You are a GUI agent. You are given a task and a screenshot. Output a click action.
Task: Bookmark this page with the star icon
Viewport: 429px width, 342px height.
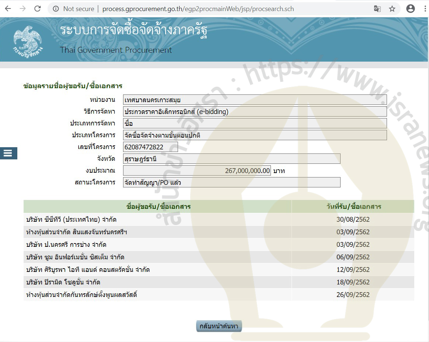click(x=392, y=9)
